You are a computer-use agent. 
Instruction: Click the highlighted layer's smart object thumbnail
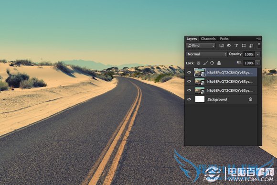pos(200,72)
